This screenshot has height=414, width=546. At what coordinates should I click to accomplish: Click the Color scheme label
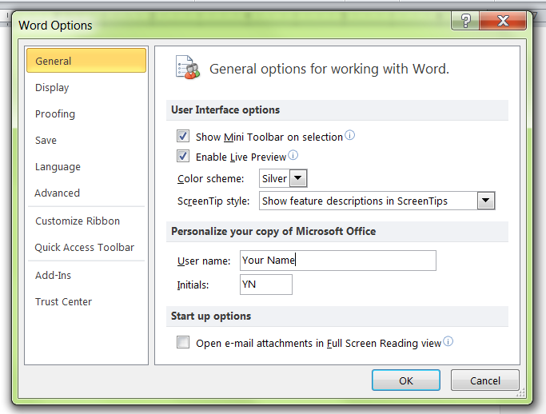pyautogui.click(x=211, y=178)
